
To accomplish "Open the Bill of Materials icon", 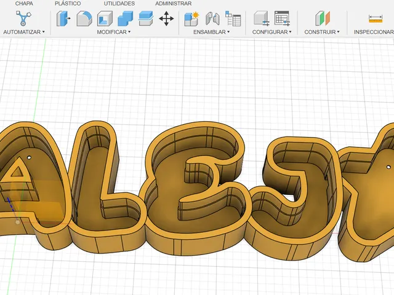I will pyautogui.click(x=233, y=18).
